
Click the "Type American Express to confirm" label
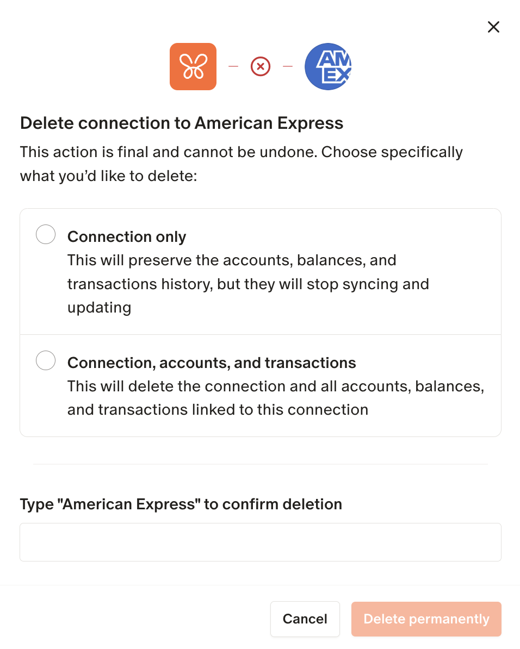[181, 504]
